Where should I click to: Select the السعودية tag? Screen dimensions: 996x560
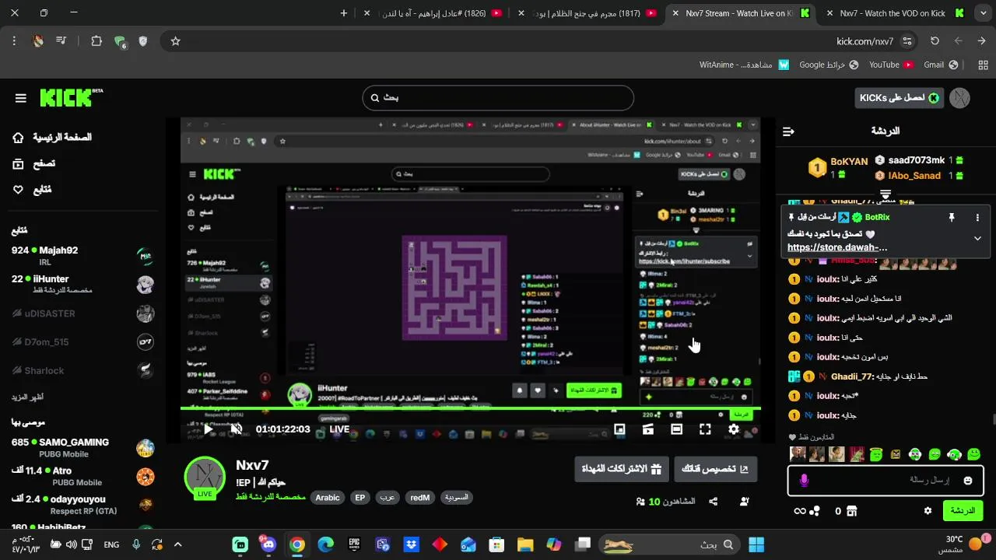[x=457, y=498]
